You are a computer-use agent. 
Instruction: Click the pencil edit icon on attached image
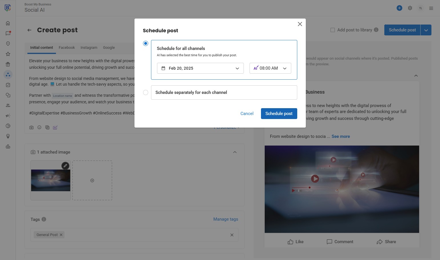(x=65, y=166)
